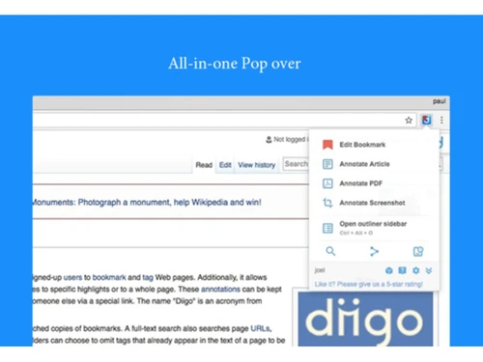Screen dimensions: 483x362
Task: Click the joel username in popover
Action: 320,270
